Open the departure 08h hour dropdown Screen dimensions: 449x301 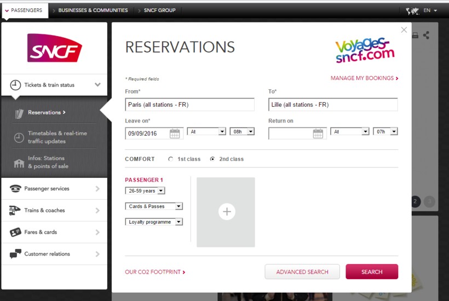(x=242, y=131)
